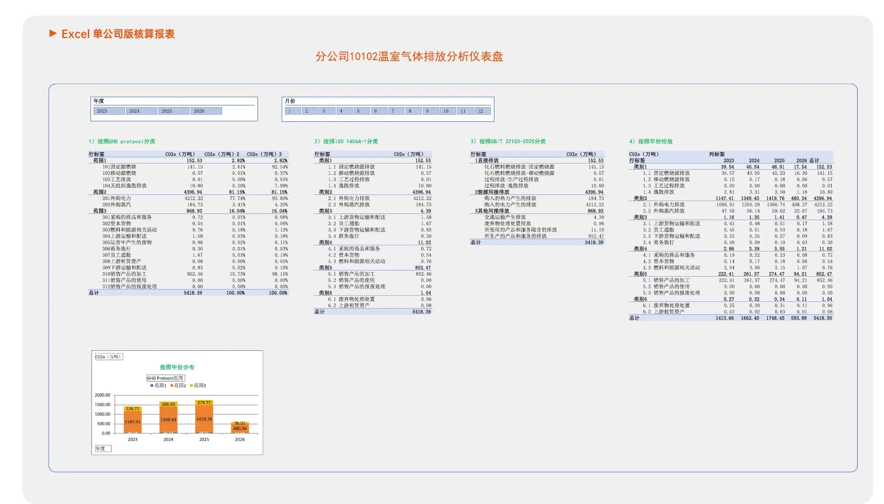Select the chart title 按照年份分布
Viewport: 884px width, 504px height.
tap(177, 367)
